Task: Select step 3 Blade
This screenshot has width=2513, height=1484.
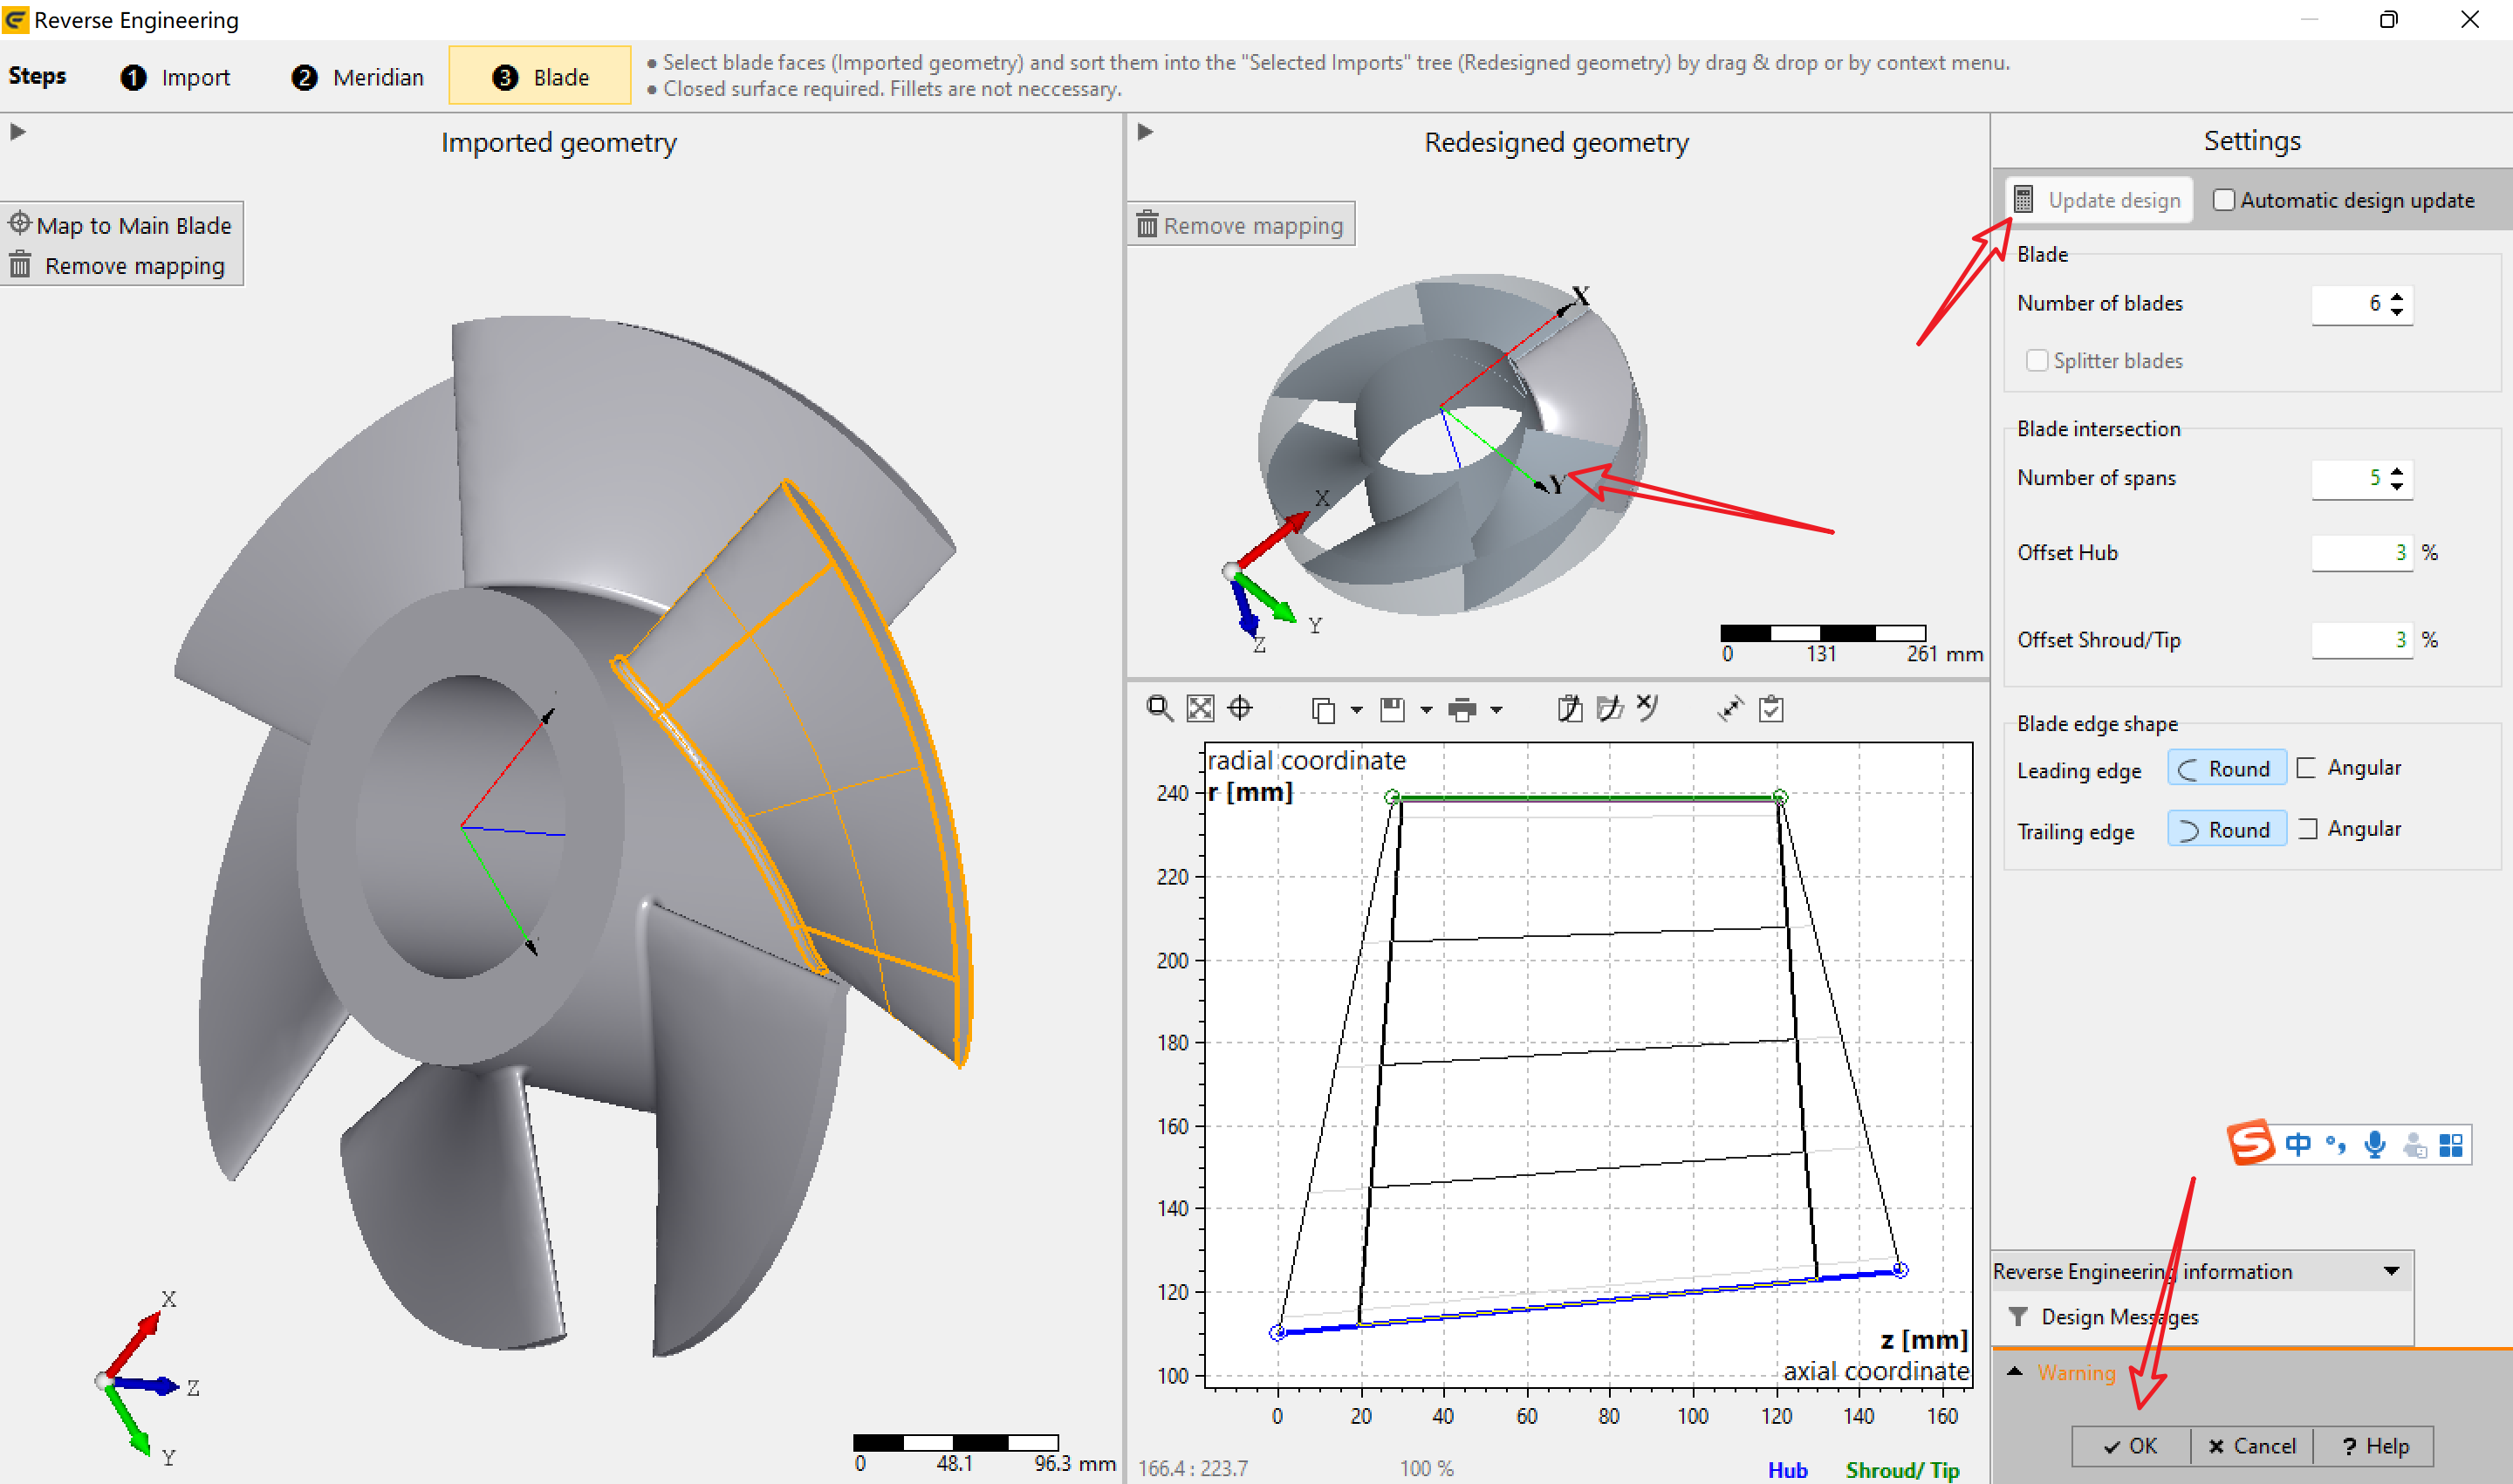Action: point(540,76)
